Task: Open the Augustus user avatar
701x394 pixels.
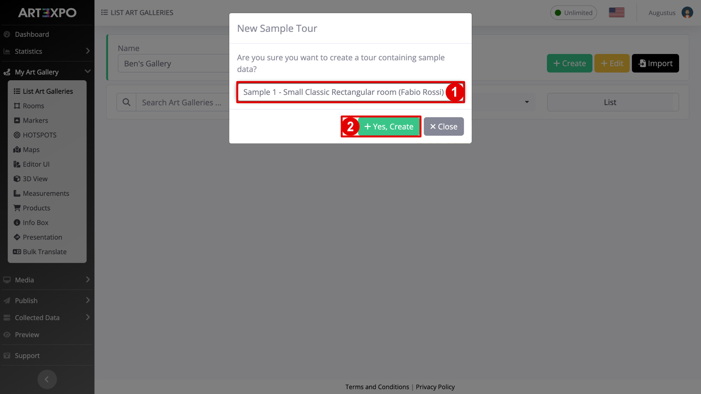Action: (687, 12)
